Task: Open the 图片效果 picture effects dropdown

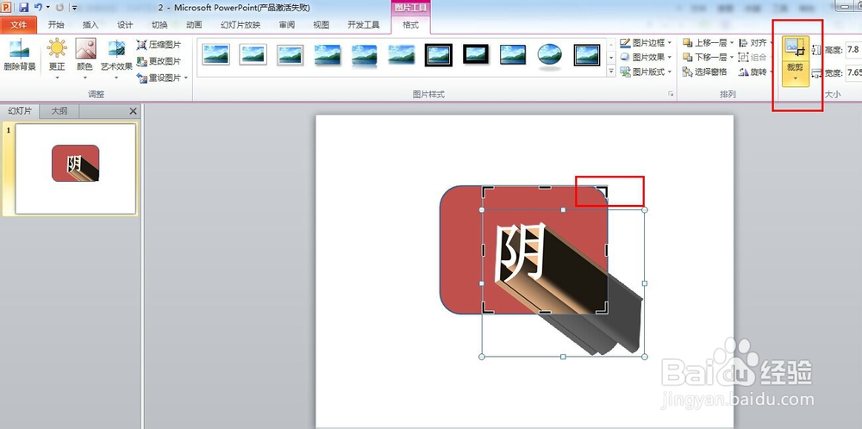Action: 646,57
